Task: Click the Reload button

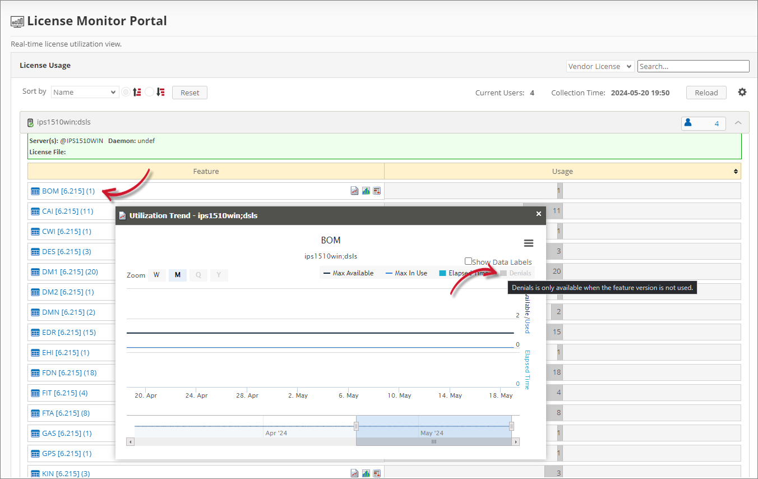Action: [x=706, y=93]
